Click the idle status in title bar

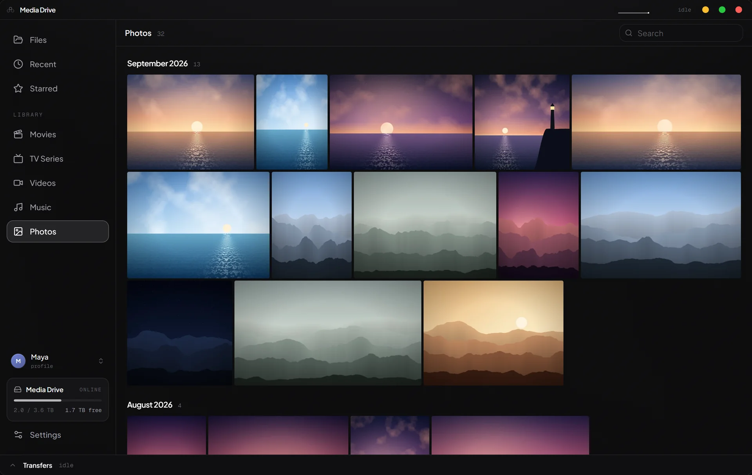tap(684, 10)
